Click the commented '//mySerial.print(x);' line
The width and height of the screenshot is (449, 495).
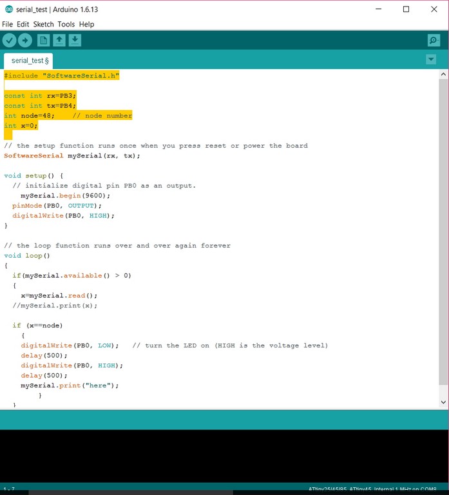pyautogui.click(x=55, y=306)
